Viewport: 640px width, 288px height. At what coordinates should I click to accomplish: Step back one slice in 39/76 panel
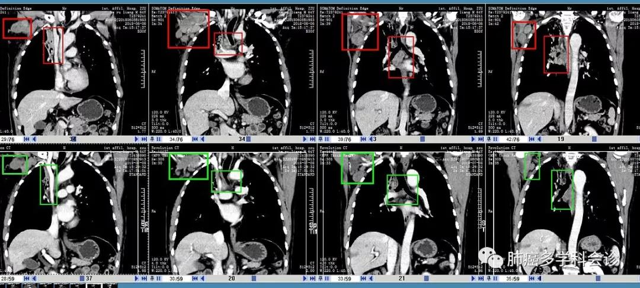pyautogui.click(x=370, y=139)
